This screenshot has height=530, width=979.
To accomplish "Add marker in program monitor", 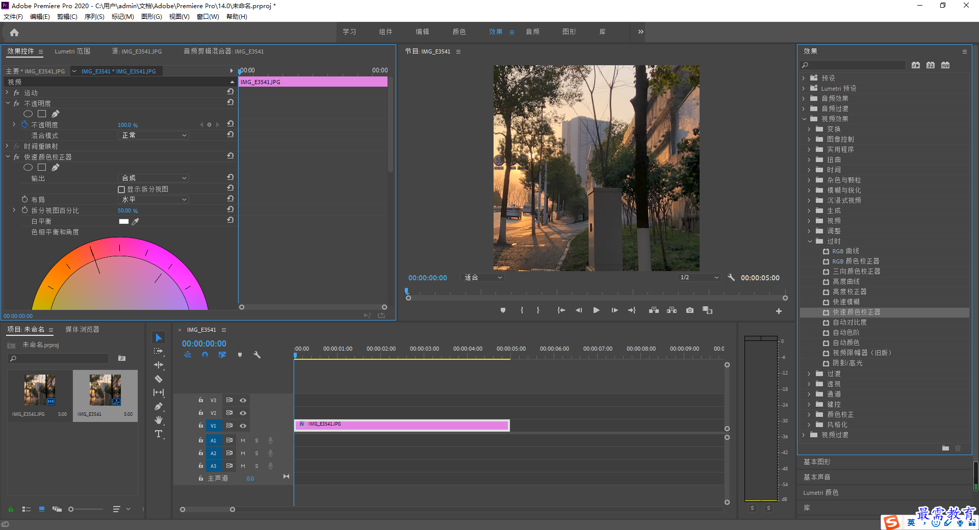I will point(503,310).
